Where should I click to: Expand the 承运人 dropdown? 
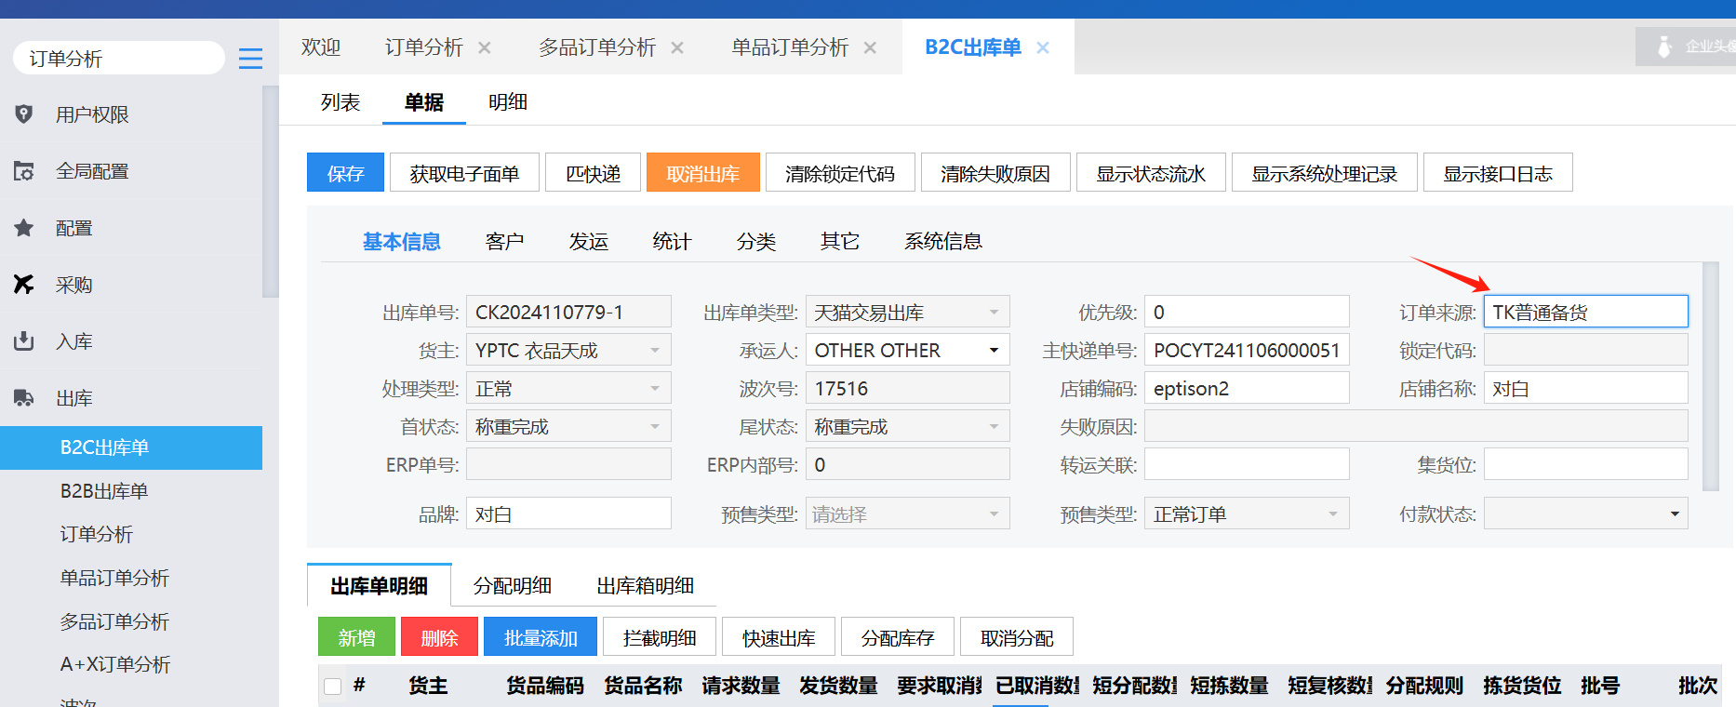[994, 351]
